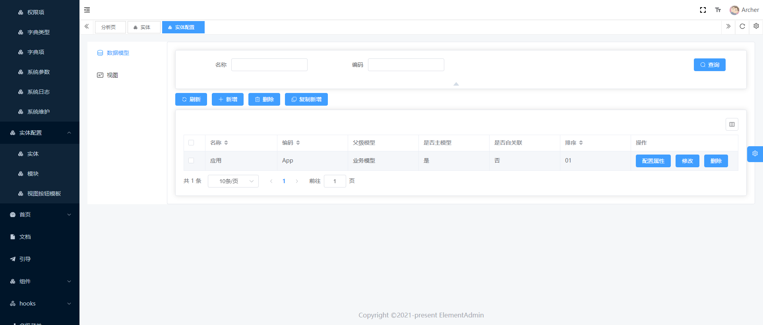Viewport: 763px width, 325px height.
Task: Open 权限项 in the sidebar
Action: 40,12
